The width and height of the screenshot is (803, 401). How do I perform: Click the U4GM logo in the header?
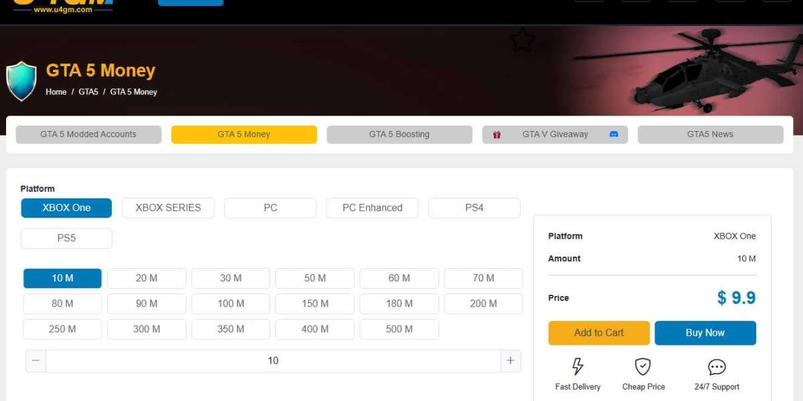[x=64, y=7]
